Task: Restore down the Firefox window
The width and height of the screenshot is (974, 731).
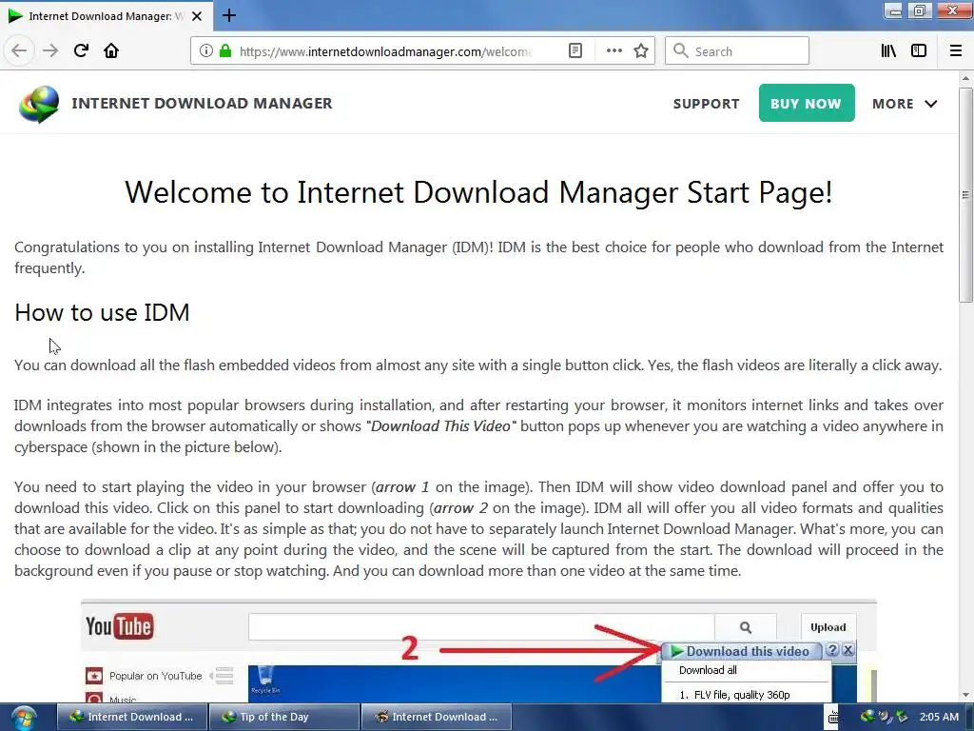Action: pyautogui.click(x=920, y=10)
